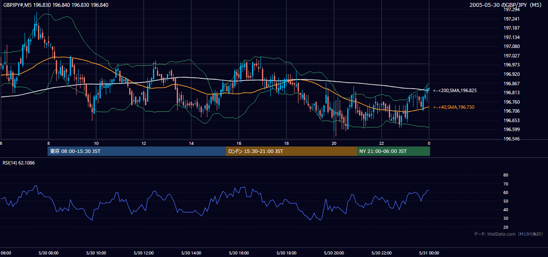Click hour tick 20 on chart axis

334,143
